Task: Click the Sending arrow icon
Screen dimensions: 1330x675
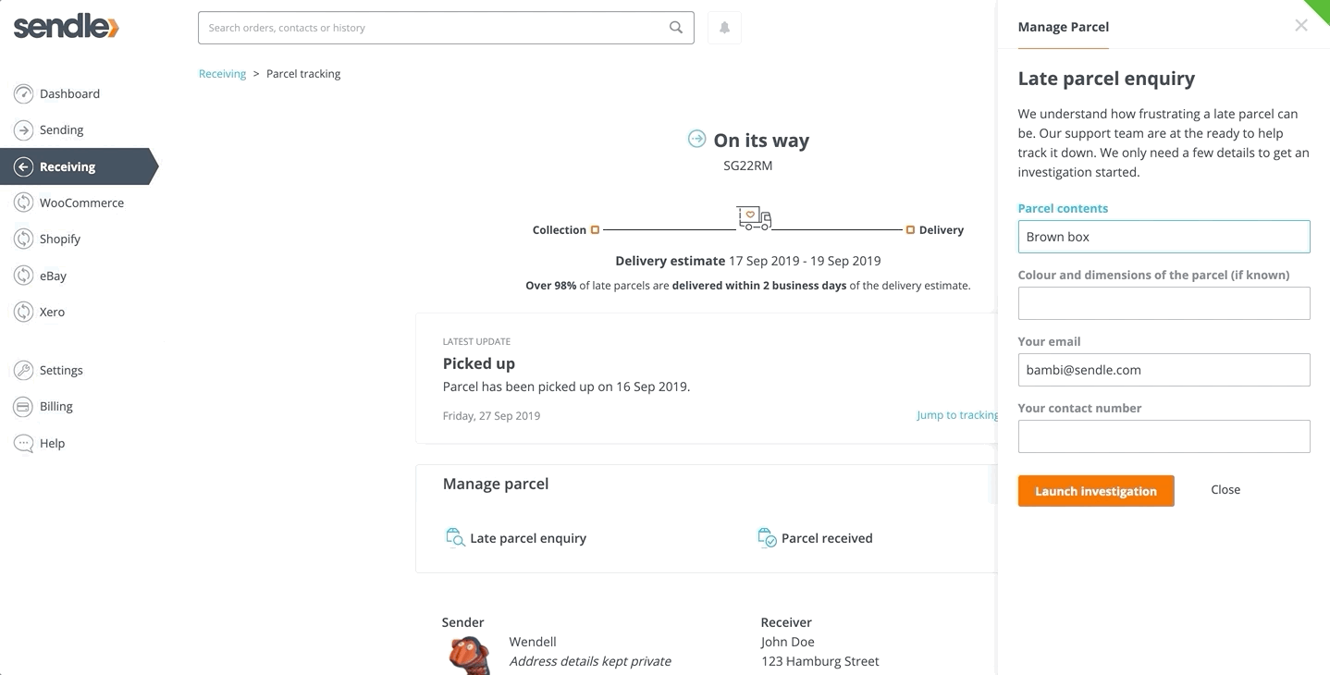Action: point(23,130)
